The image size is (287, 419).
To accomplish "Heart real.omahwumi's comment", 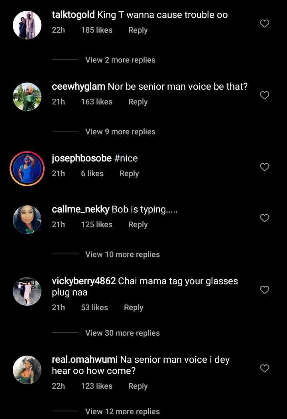I will (x=265, y=368).
